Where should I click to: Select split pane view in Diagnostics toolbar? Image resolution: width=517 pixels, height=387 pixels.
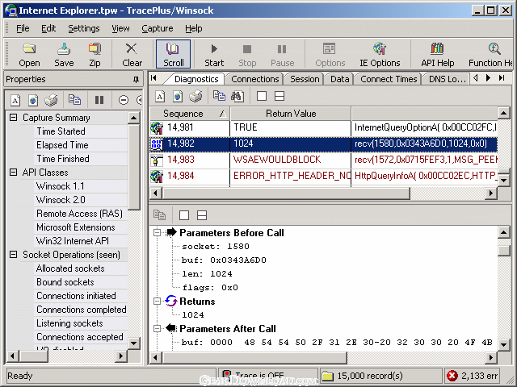pyautogui.click(x=280, y=96)
